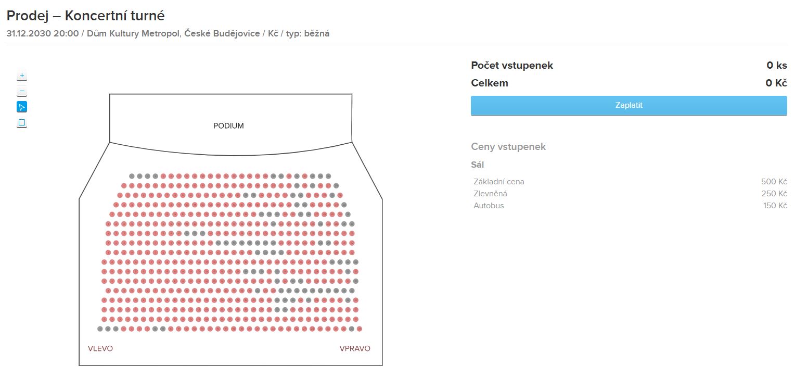Activate the rectangle selection tool
This screenshot has width=795, height=377.
tap(22, 123)
